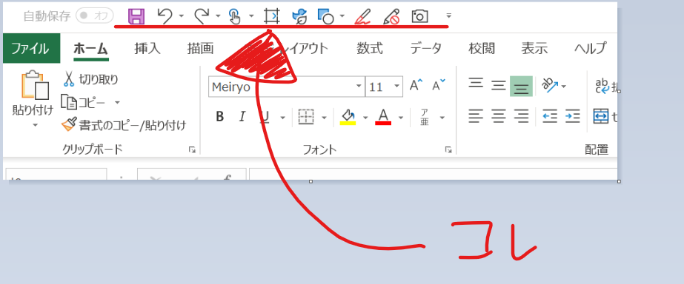Screen dimensions: 684x284
Task: Open the コピー dropdown arrow
Action: [117, 102]
